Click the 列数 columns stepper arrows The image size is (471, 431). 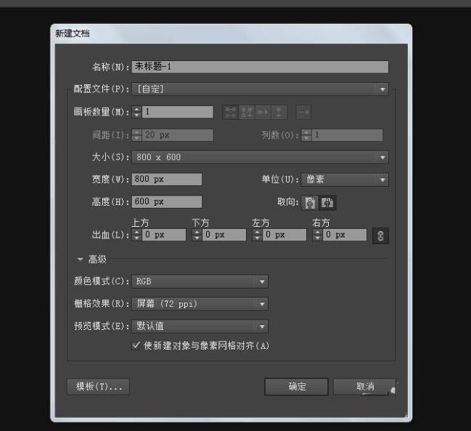306,135
